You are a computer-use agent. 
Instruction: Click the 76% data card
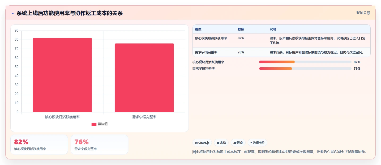(99, 145)
